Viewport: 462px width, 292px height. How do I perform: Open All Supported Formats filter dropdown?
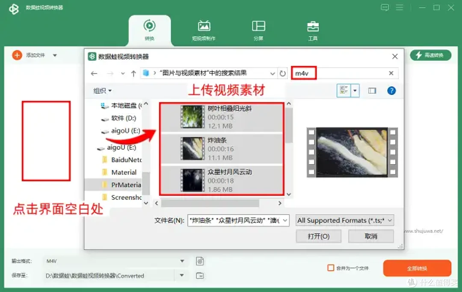point(345,220)
